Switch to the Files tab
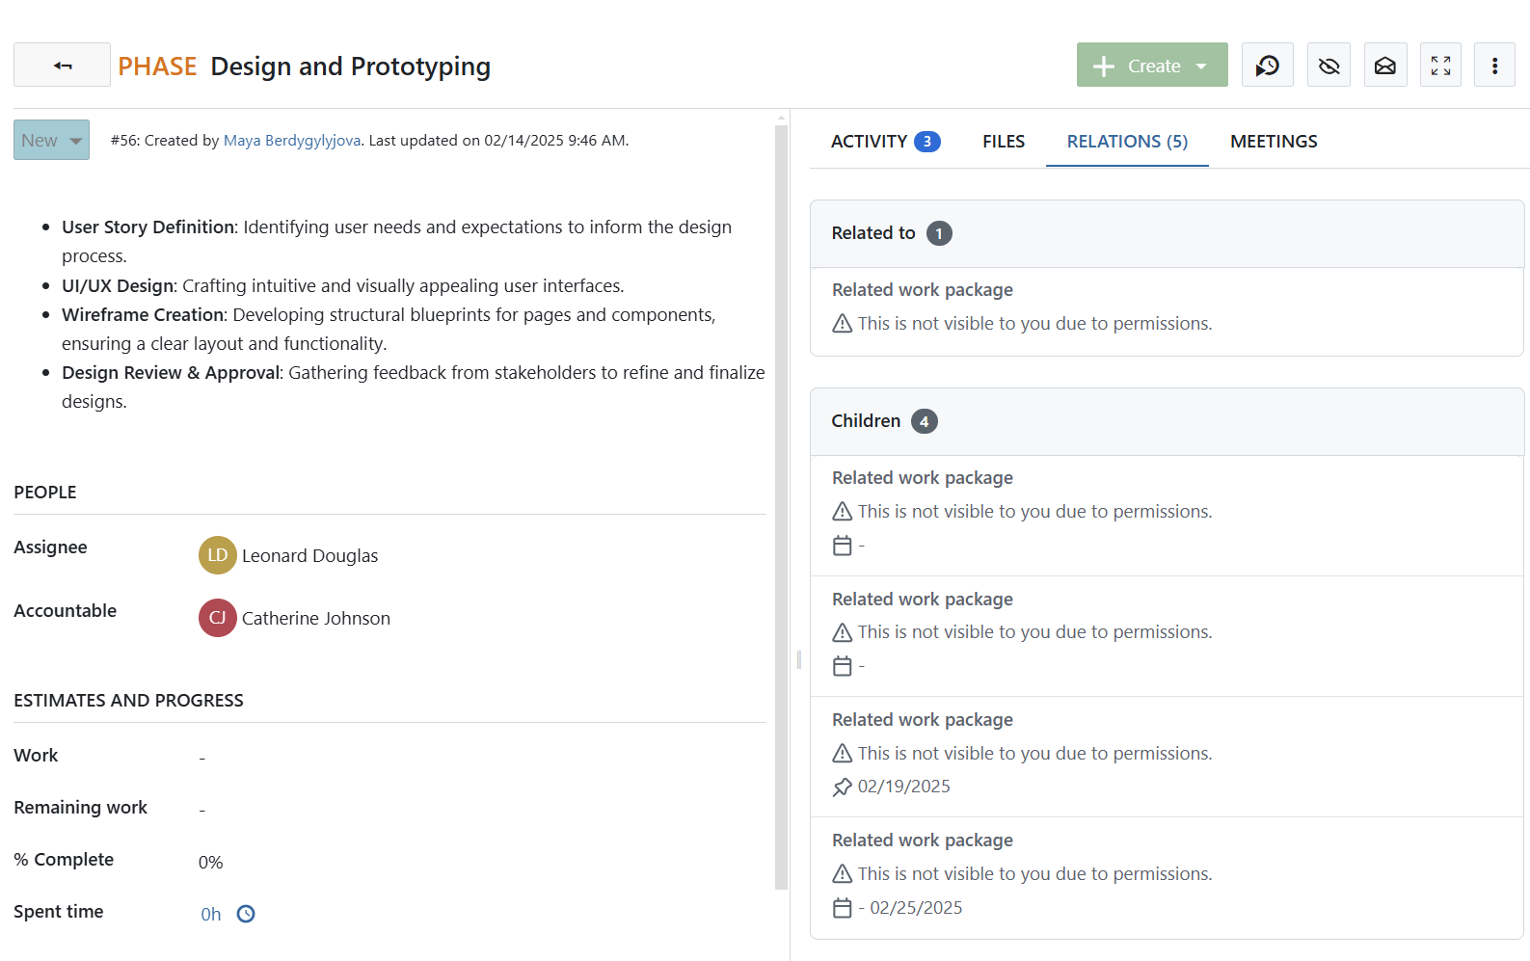1530x961 pixels. pos(1003,142)
